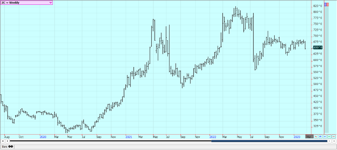Click the 725^0 price axis label
337x150 pixels.
coord(318,30)
